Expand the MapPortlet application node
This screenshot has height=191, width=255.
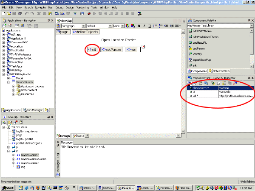coord(3,51)
